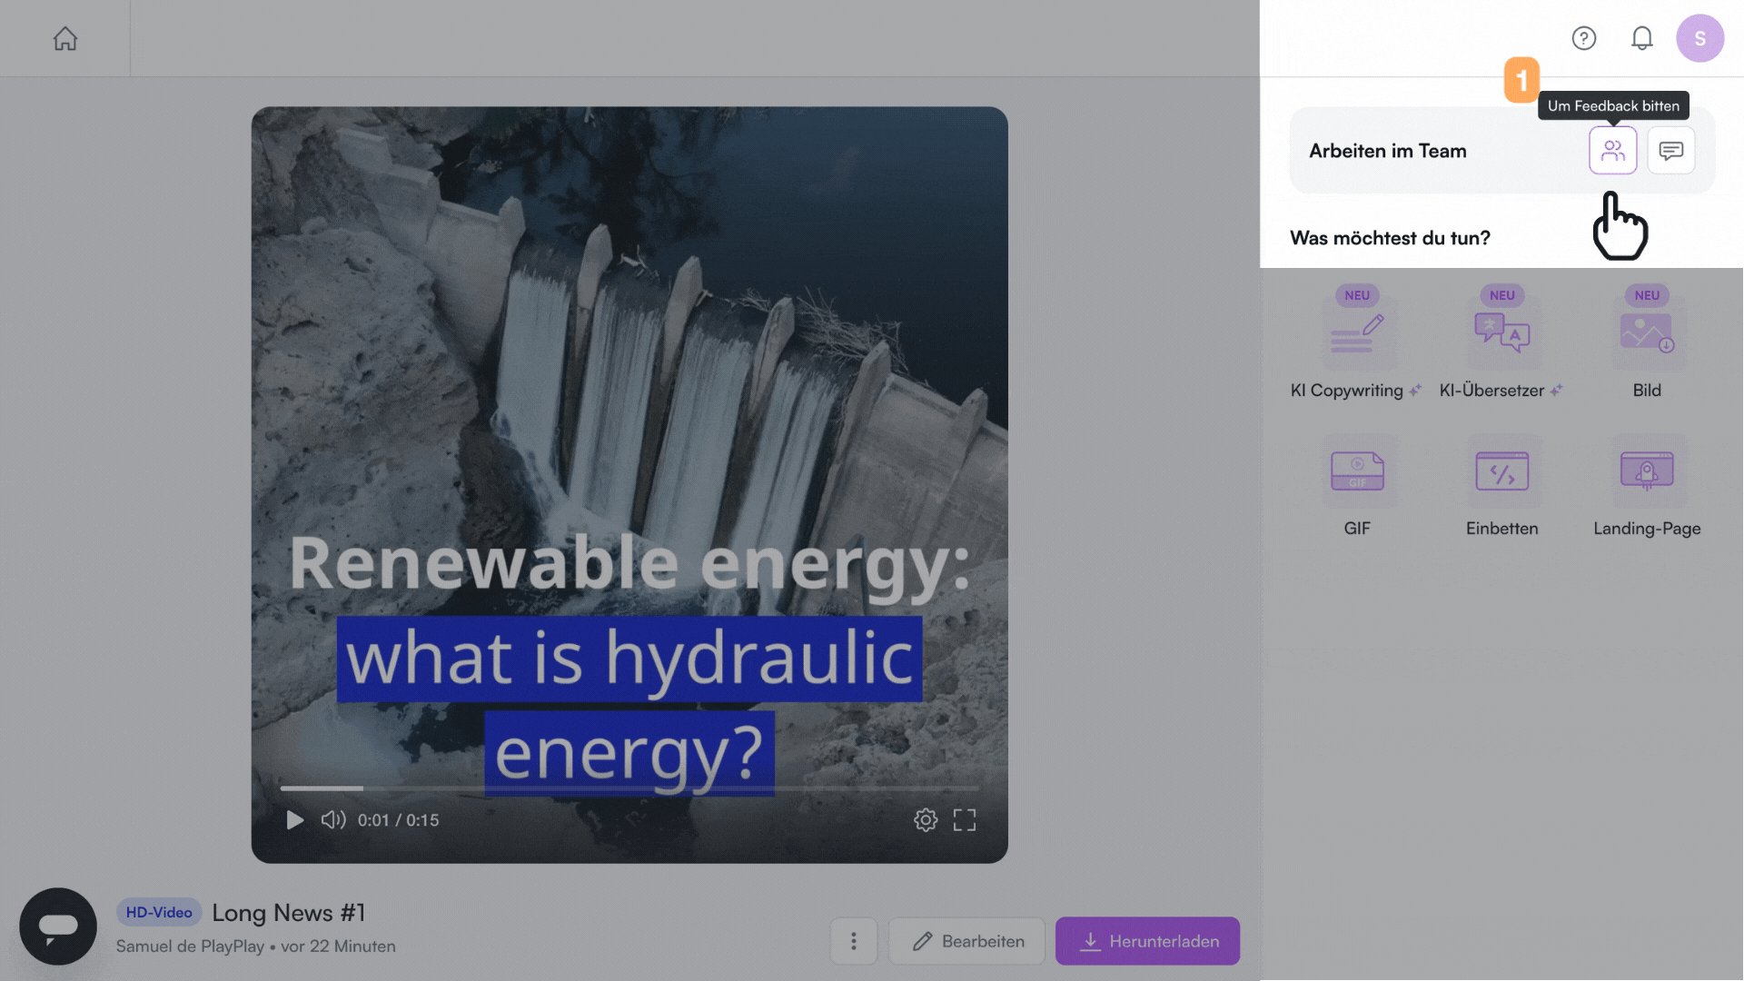Click the ask-for-feedback people icon
The width and height of the screenshot is (1744, 981).
coord(1612,151)
